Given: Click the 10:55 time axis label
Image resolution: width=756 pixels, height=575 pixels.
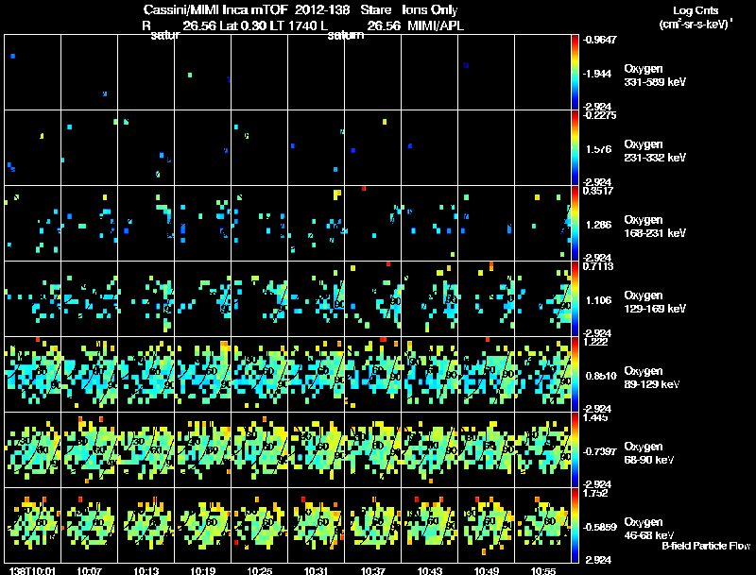Looking at the screenshot, I should click(543, 571).
